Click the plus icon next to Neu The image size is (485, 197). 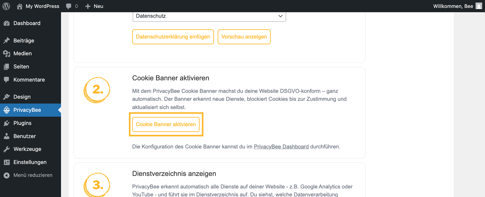[88, 6]
